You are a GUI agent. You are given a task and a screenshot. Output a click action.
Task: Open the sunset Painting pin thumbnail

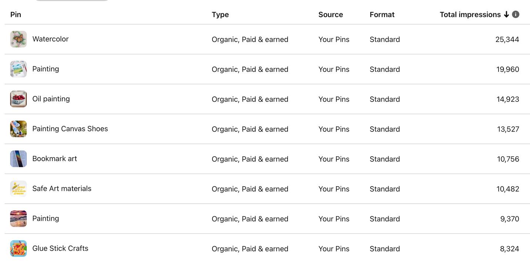(19, 218)
